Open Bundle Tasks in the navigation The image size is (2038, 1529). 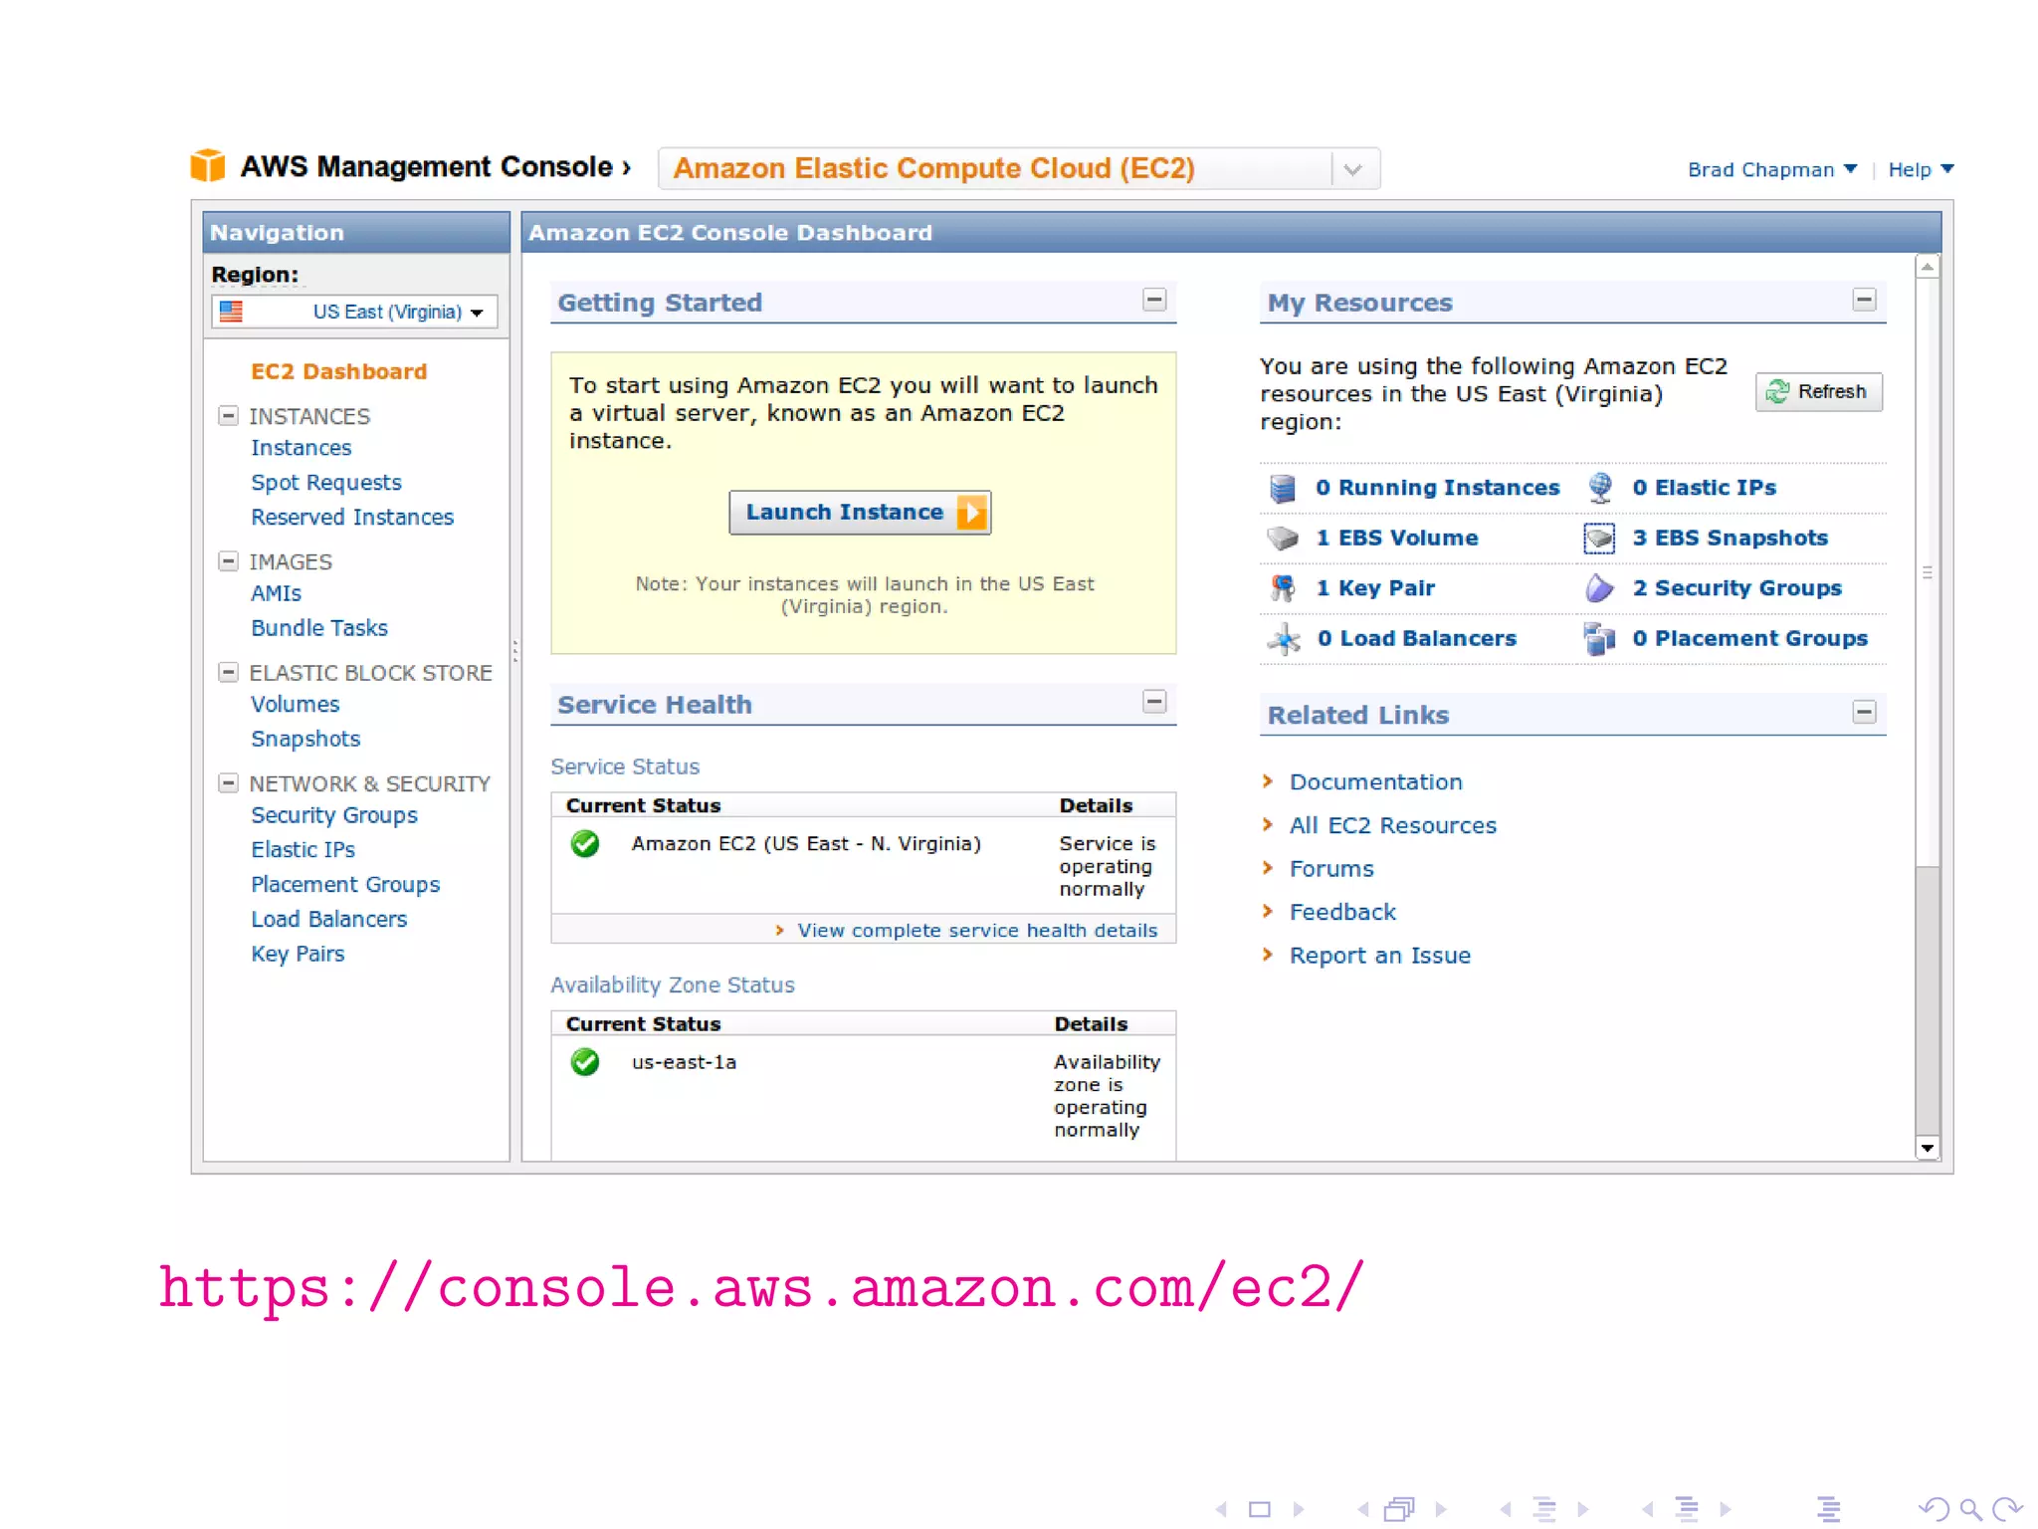[x=319, y=628]
